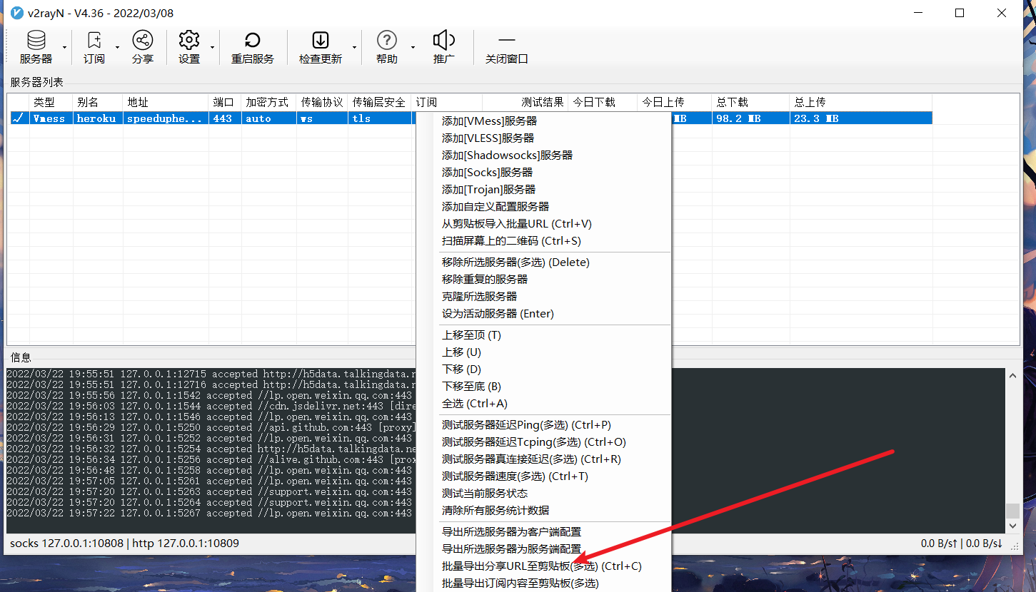The height and width of the screenshot is (592, 1036).
Task: Choose 移除重复的服务器 menu entry
Action: pyautogui.click(x=543, y=280)
